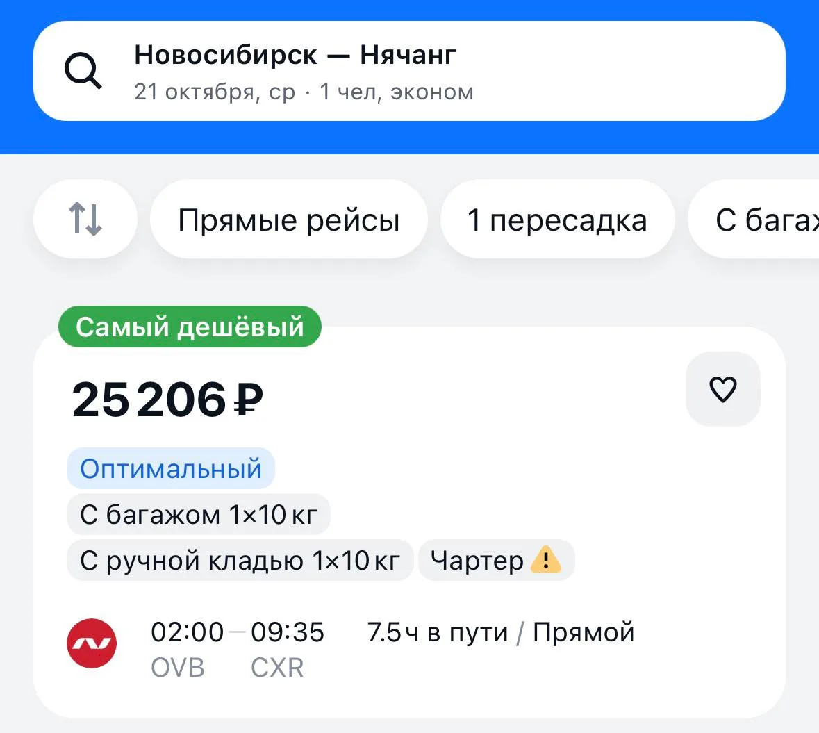Select the Самый дешёвый badge
Image resolution: width=819 pixels, height=733 pixels.
190,327
